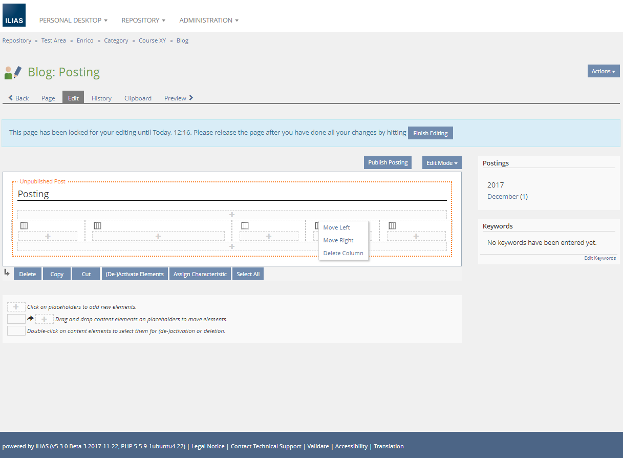Open the Edit Keywords link
This screenshot has width=623, height=458.
point(600,258)
